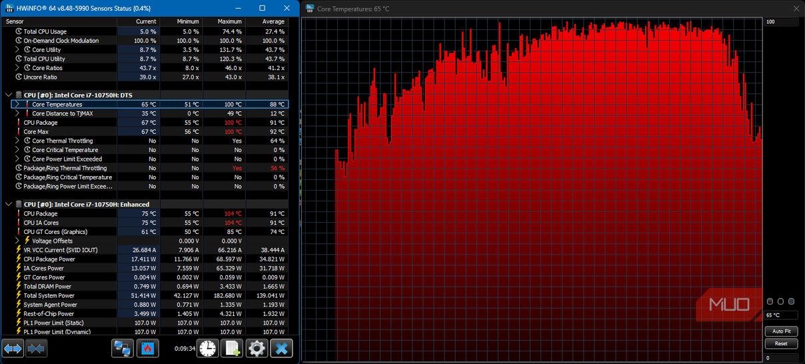Viewport: 805px width, 364px height.
Task: Click thermometer icon beside Core Max
Action: click(18, 132)
